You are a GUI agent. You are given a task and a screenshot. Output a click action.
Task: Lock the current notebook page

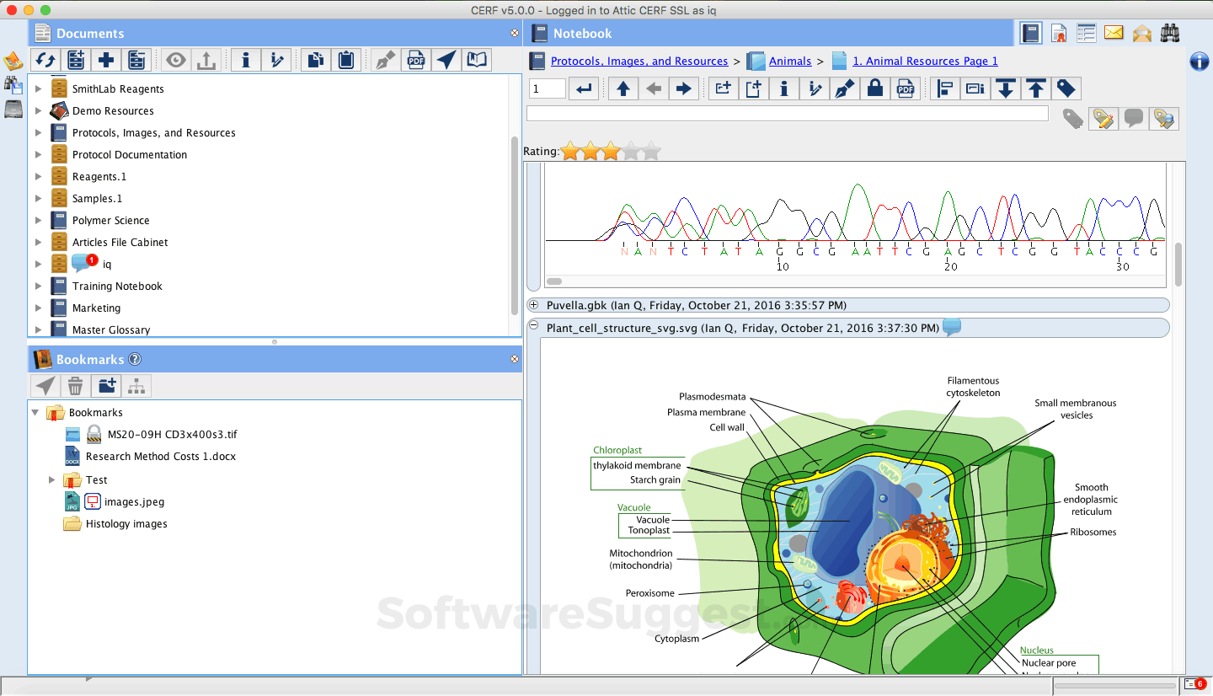(875, 88)
